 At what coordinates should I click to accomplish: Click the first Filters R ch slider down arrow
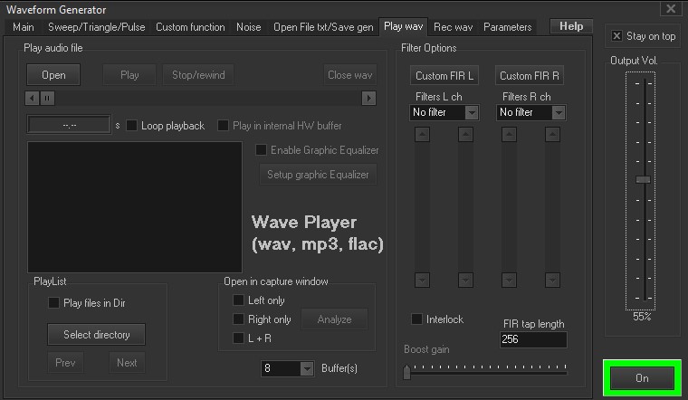coord(509,280)
